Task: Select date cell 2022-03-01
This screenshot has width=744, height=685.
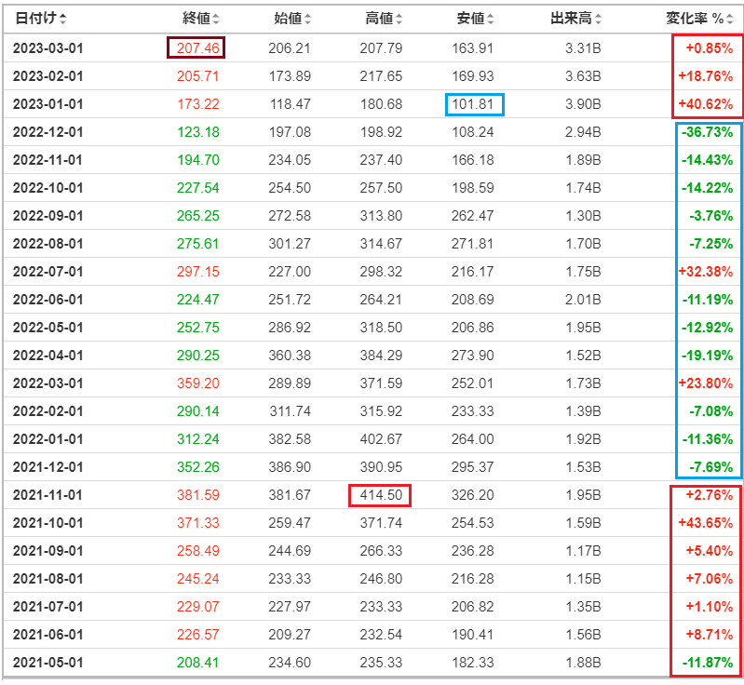Action: (x=47, y=383)
